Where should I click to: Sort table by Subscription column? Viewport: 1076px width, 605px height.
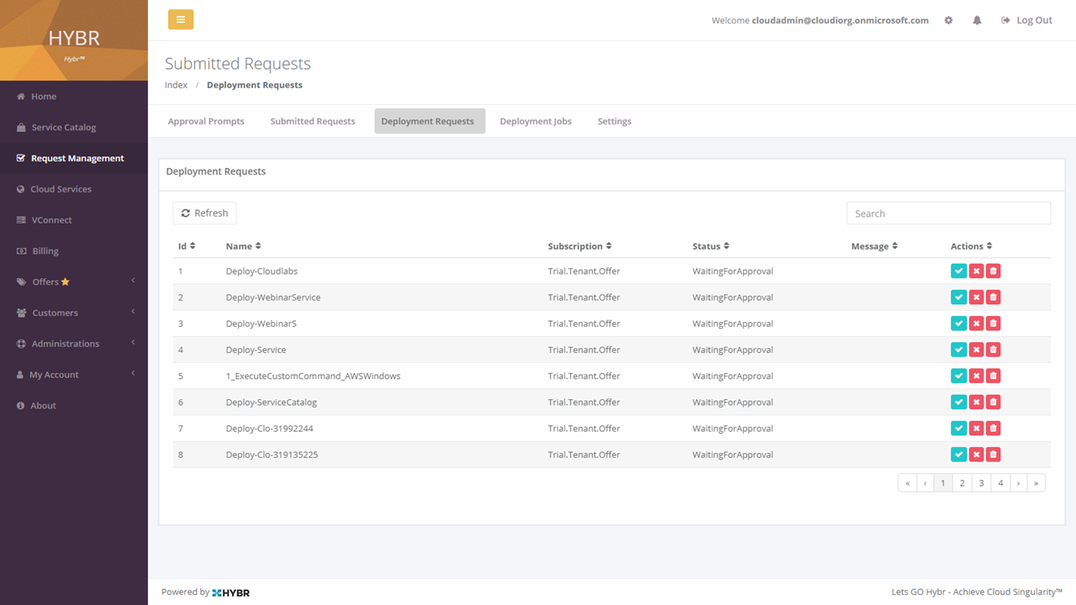tap(580, 246)
